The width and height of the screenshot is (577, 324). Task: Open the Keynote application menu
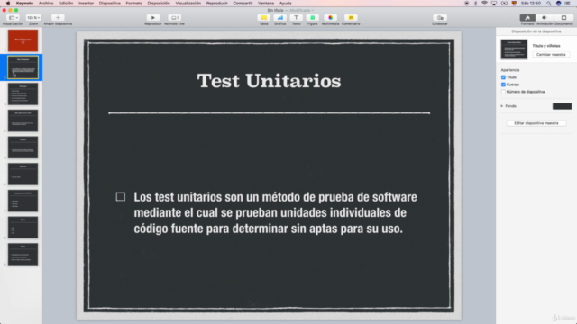pos(24,4)
